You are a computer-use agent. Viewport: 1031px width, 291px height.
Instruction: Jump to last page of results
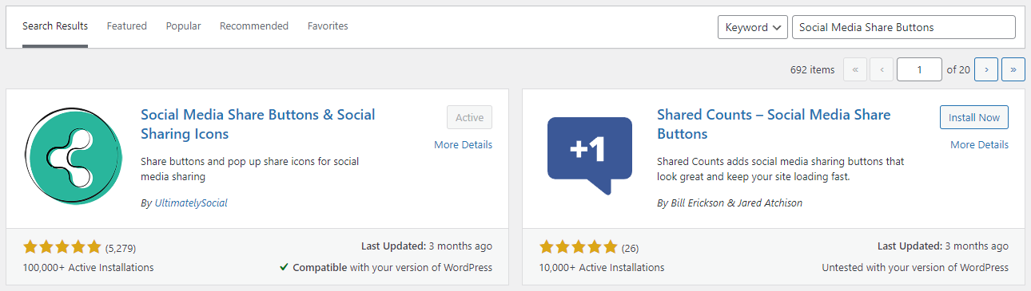[x=1013, y=69]
